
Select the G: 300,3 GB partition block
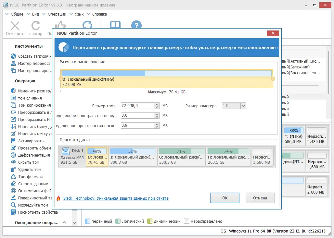tap(181, 157)
